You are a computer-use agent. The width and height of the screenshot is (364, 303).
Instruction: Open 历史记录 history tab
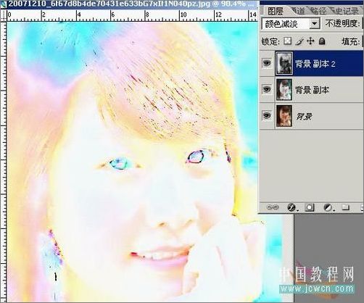click(x=345, y=11)
